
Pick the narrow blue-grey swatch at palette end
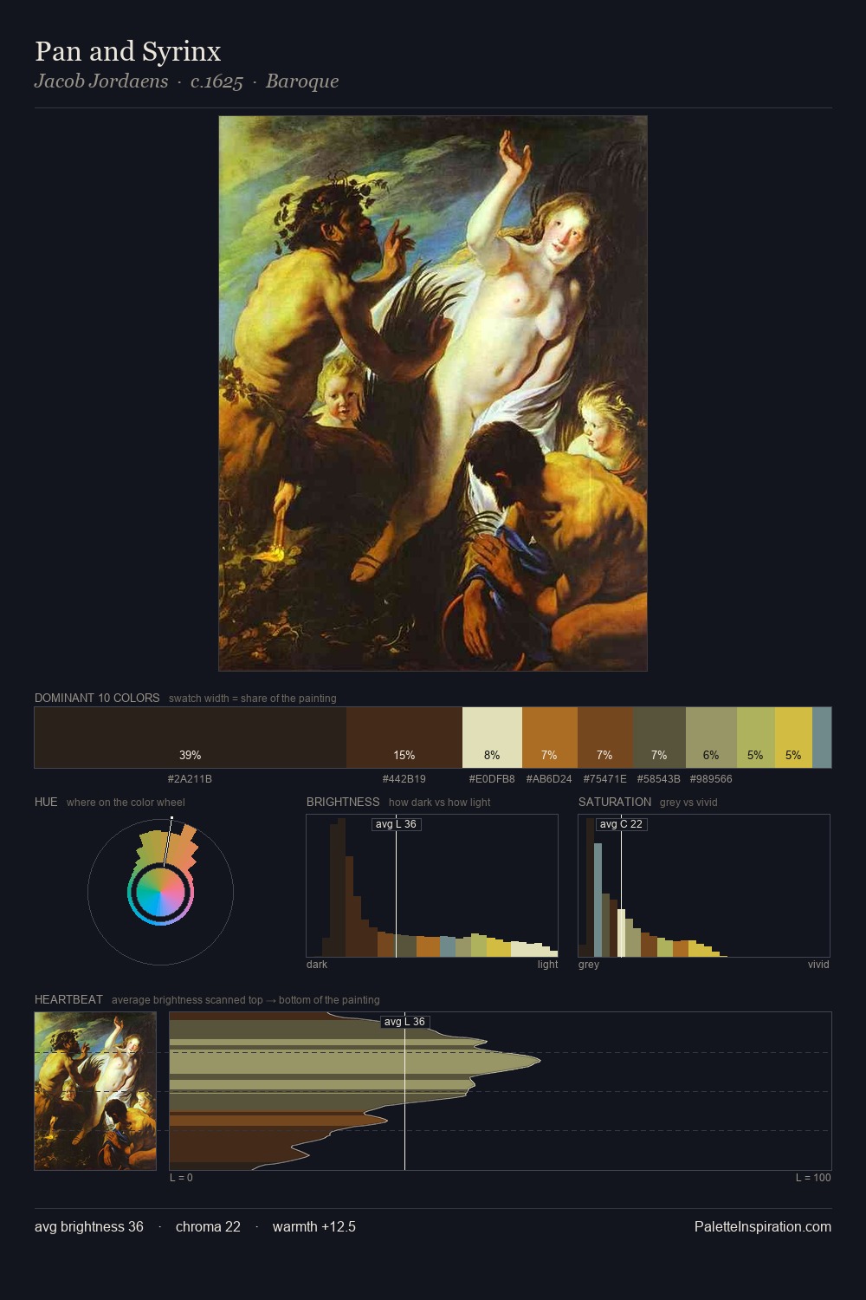click(822, 738)
